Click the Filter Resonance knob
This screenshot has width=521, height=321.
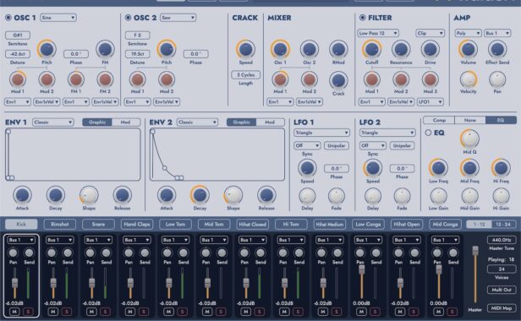pos(401,49)
